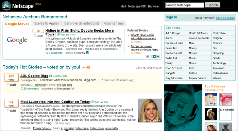The width and height of the screenshot is (238, 131).
Task: Open the Google logo thumbnail
Action: (17, 40)
